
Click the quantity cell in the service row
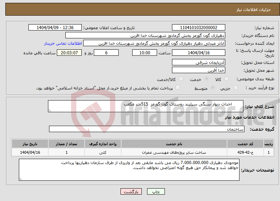(x=66, y=152)
